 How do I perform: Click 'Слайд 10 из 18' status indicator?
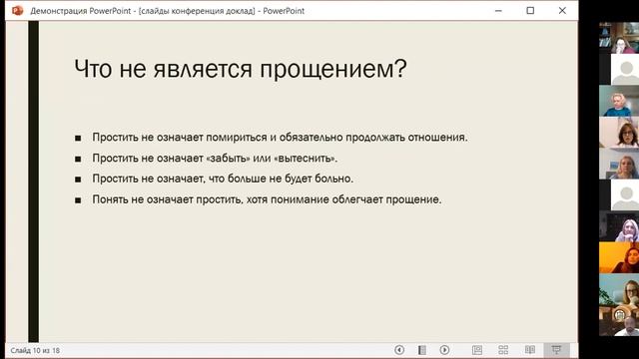[35, 350]
